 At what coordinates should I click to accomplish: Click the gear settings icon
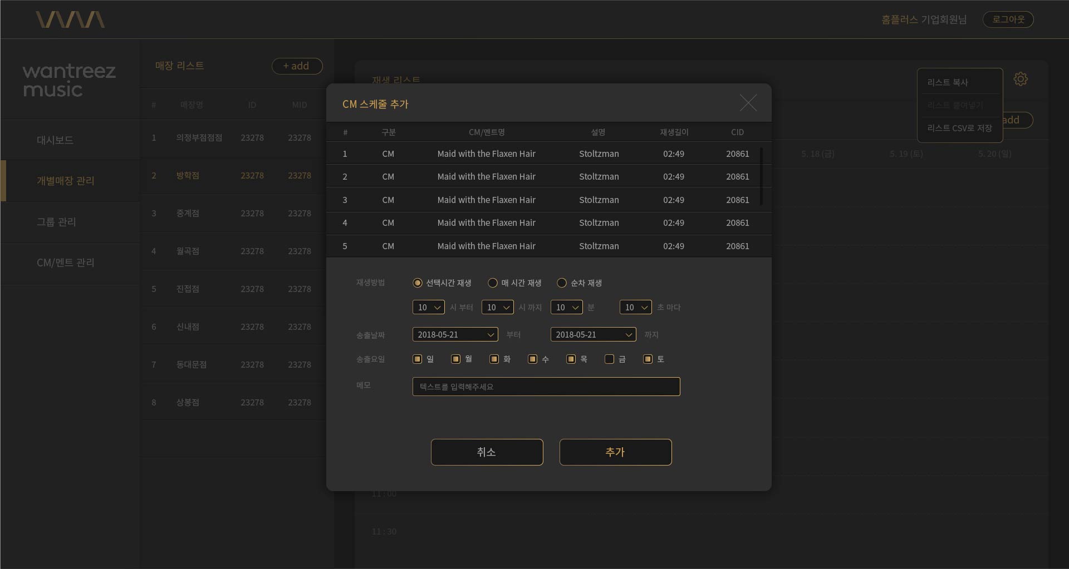(x=1020, y=79)
